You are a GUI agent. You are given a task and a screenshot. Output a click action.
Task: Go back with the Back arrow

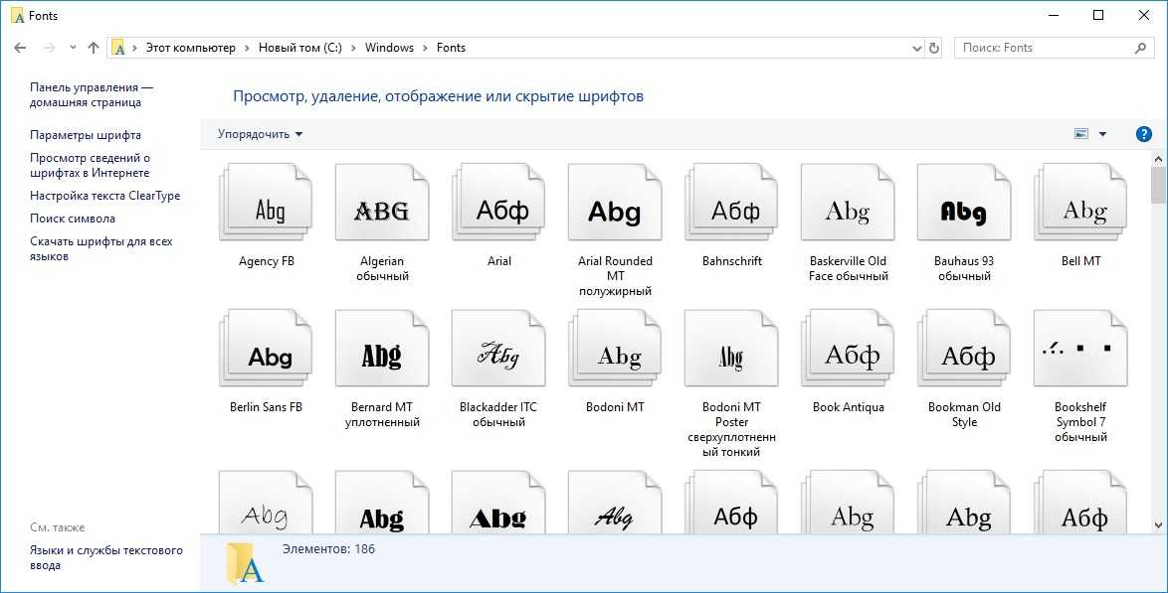click(20, 48)
